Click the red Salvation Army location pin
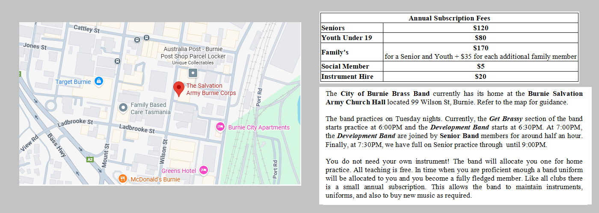The width and height of the screenshot is (599, 213). pos(179,89)
